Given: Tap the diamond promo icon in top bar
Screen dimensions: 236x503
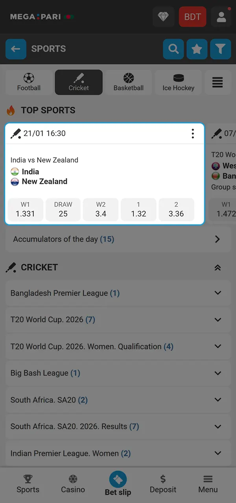Looking at the screenshot, I should click(x=163, y=17).
